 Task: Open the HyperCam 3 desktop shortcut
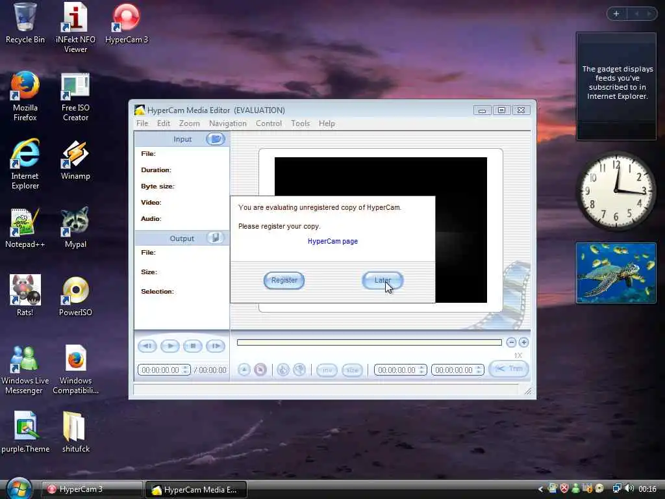coord(127,23)
